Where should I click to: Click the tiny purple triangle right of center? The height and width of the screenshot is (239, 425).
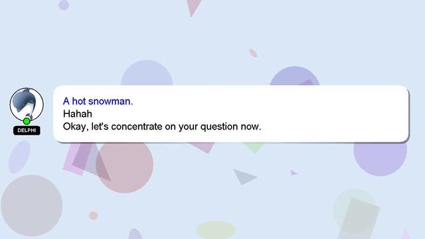[x=294, y=173]
